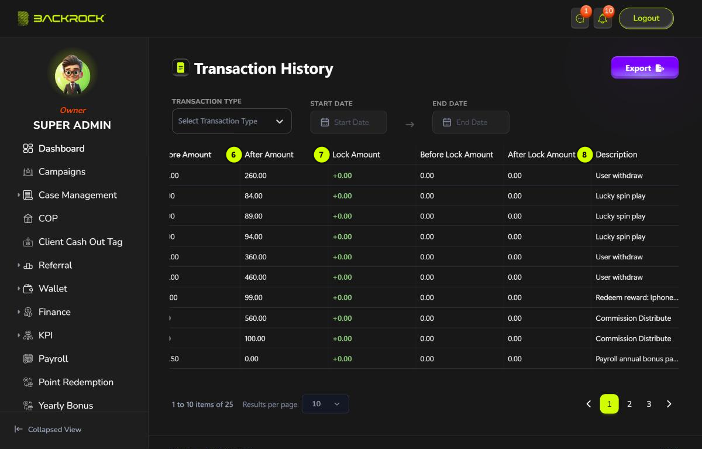Screen dimensions: 702x449
Task: Click the Start Date field
Action: [349, 122]
